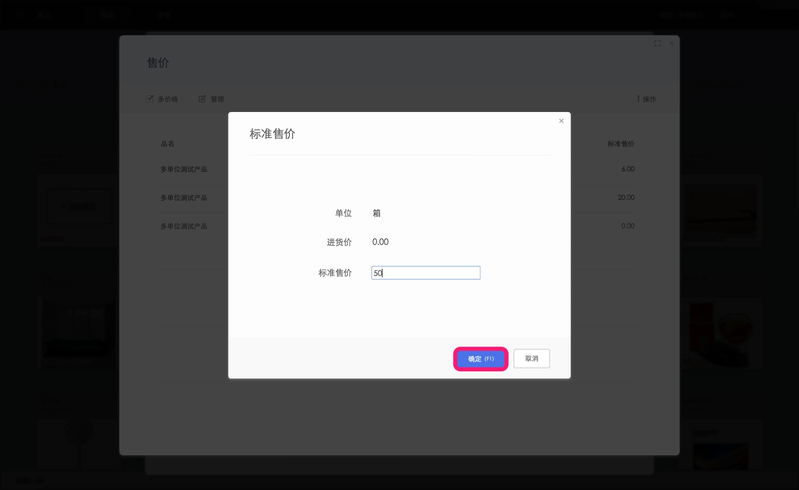Image resolution: width=799 pixels, height=490 pixels.
Task: Click the 售价 window heading
Action: point(158,63)
